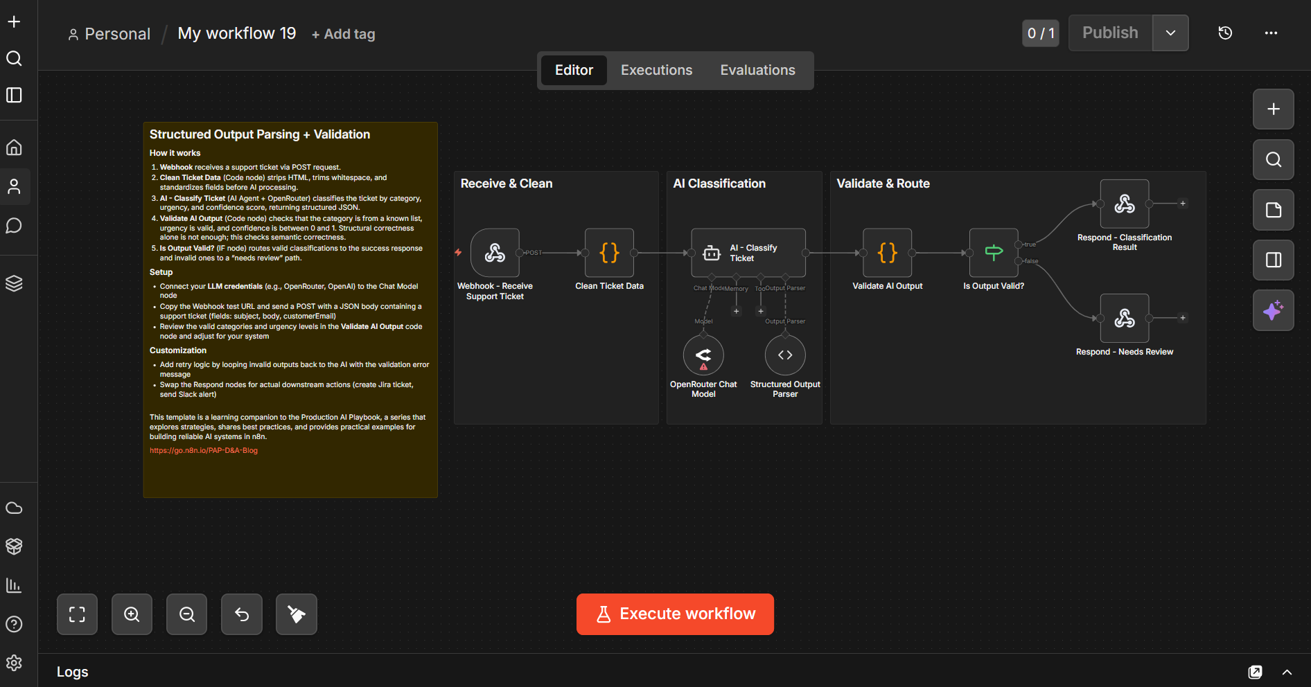Image resolution: width=1311 pixels, height=687 pixels.
Task: Toggle the right side panel button
Action: [x=1273, y=260]
